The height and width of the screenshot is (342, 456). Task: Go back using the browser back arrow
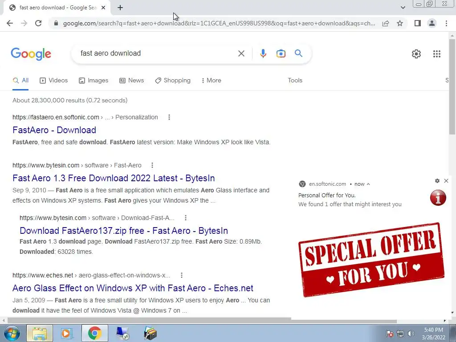[x=10, y=23]
